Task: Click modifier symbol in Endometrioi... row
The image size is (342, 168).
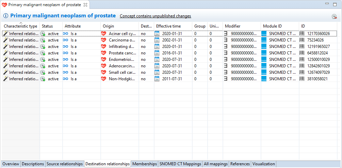Action: point(226,60)
